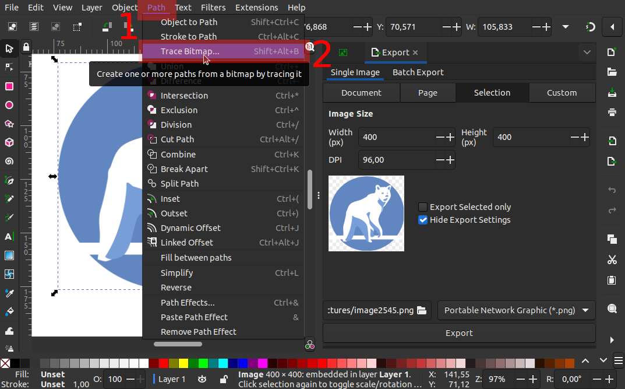Click the Selection export mode button
This screenshot has width=625, height=389.
492,93
